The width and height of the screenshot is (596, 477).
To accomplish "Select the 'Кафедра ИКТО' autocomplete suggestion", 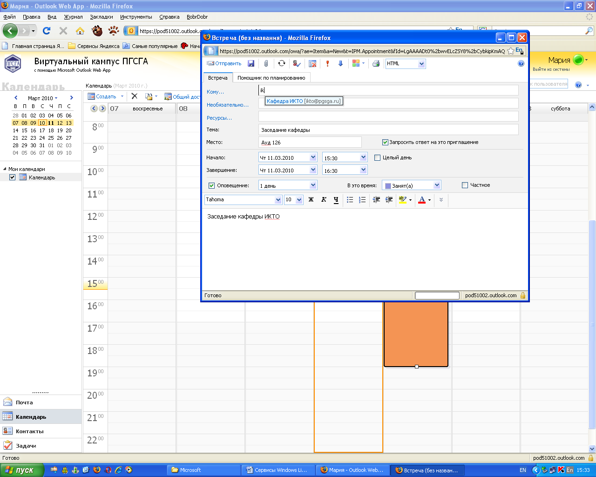I will pos(304,101).
